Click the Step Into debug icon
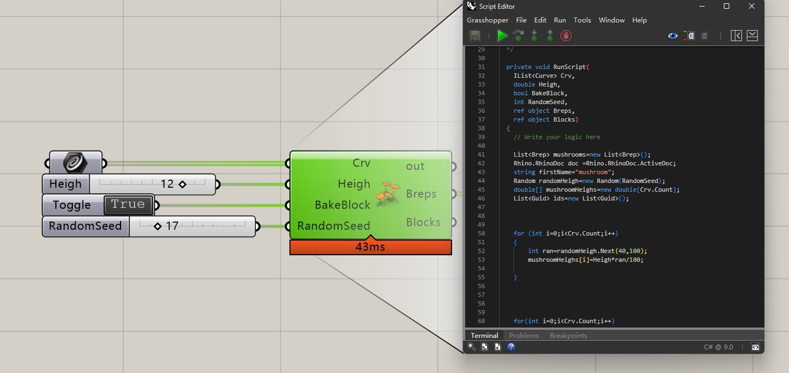Image resolution: width=789 pixels, height=373 pixels. click(x=534, y=36)
